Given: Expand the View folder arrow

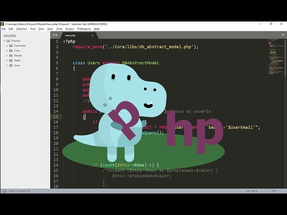Looking at the screenshot, I should tap(7, 65).
